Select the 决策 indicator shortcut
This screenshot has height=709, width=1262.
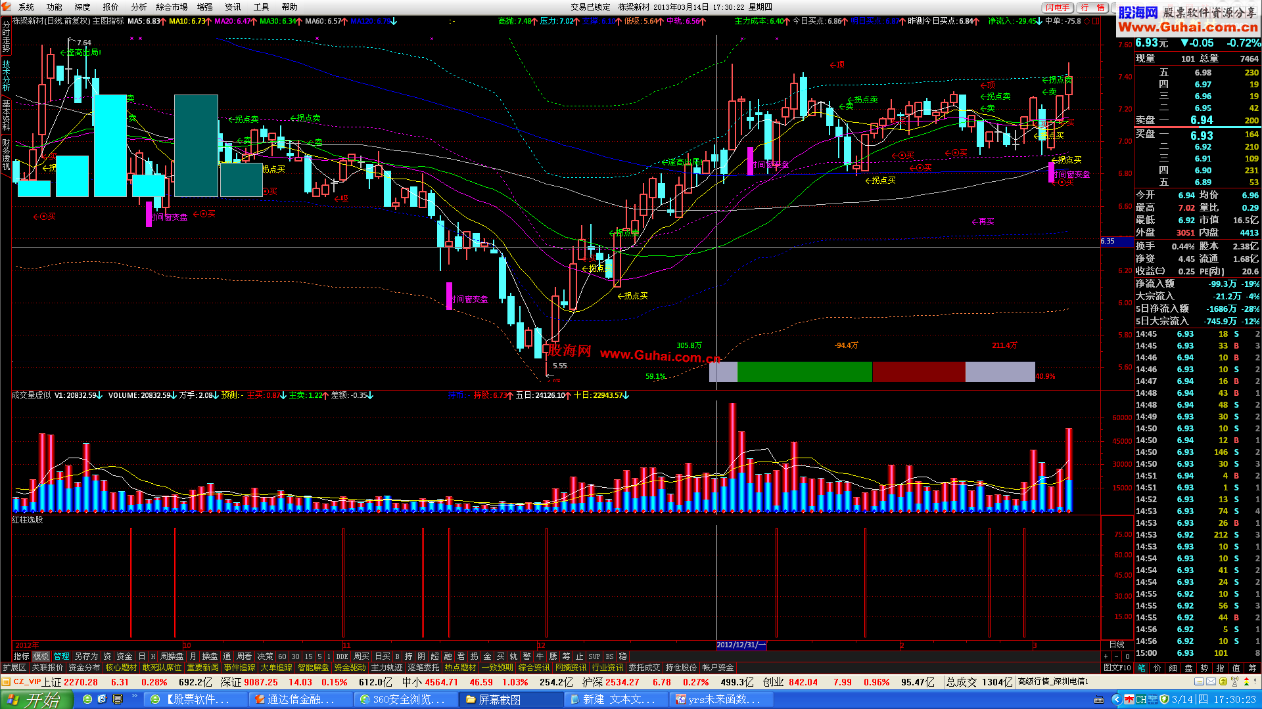(265, 656)
